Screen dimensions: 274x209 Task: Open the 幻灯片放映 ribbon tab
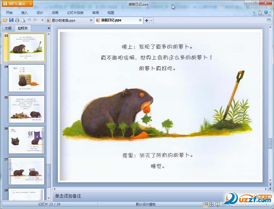[75, 13]
